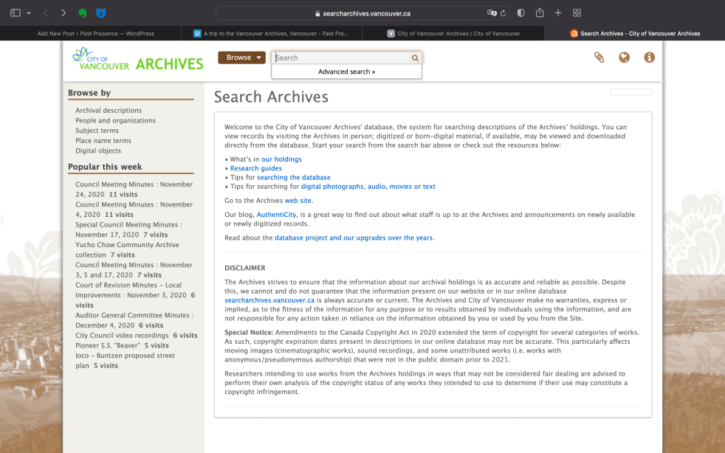Open Pioneer S.S. "Beaver" record

click(x=108, y=346)
